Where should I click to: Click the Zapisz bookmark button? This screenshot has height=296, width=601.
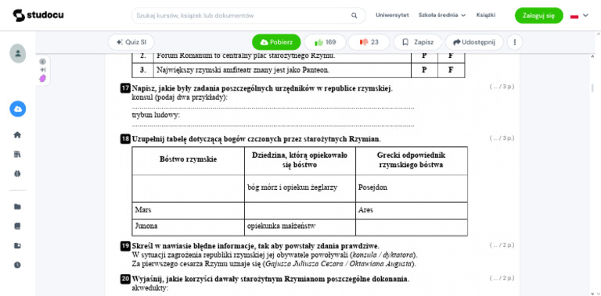(x=417, y=42)
